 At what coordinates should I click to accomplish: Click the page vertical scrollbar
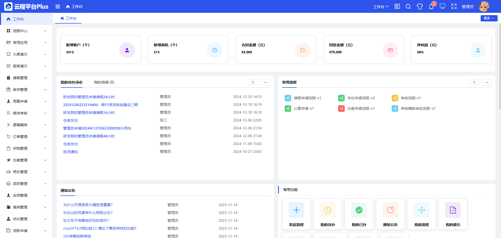[x=500, y=67]
